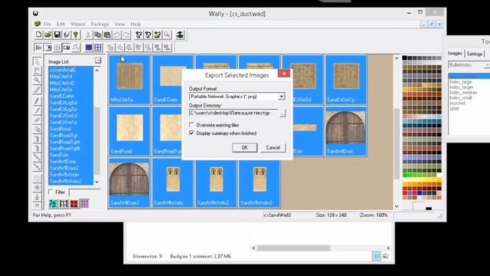Screen dimensions: 490x276
Task: Click Image List scroll down arrow
Action: tap(97, 182)
